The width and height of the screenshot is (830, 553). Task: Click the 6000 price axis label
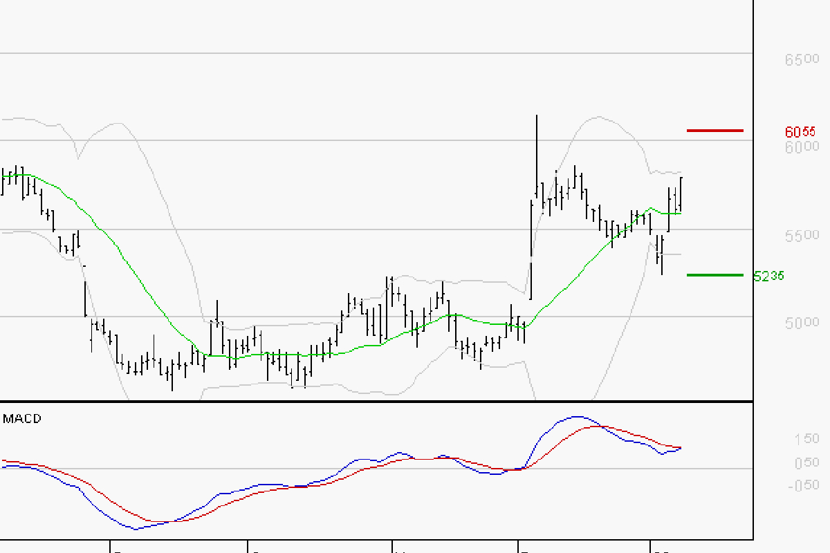pyautogui.click(x=802, y=147)
